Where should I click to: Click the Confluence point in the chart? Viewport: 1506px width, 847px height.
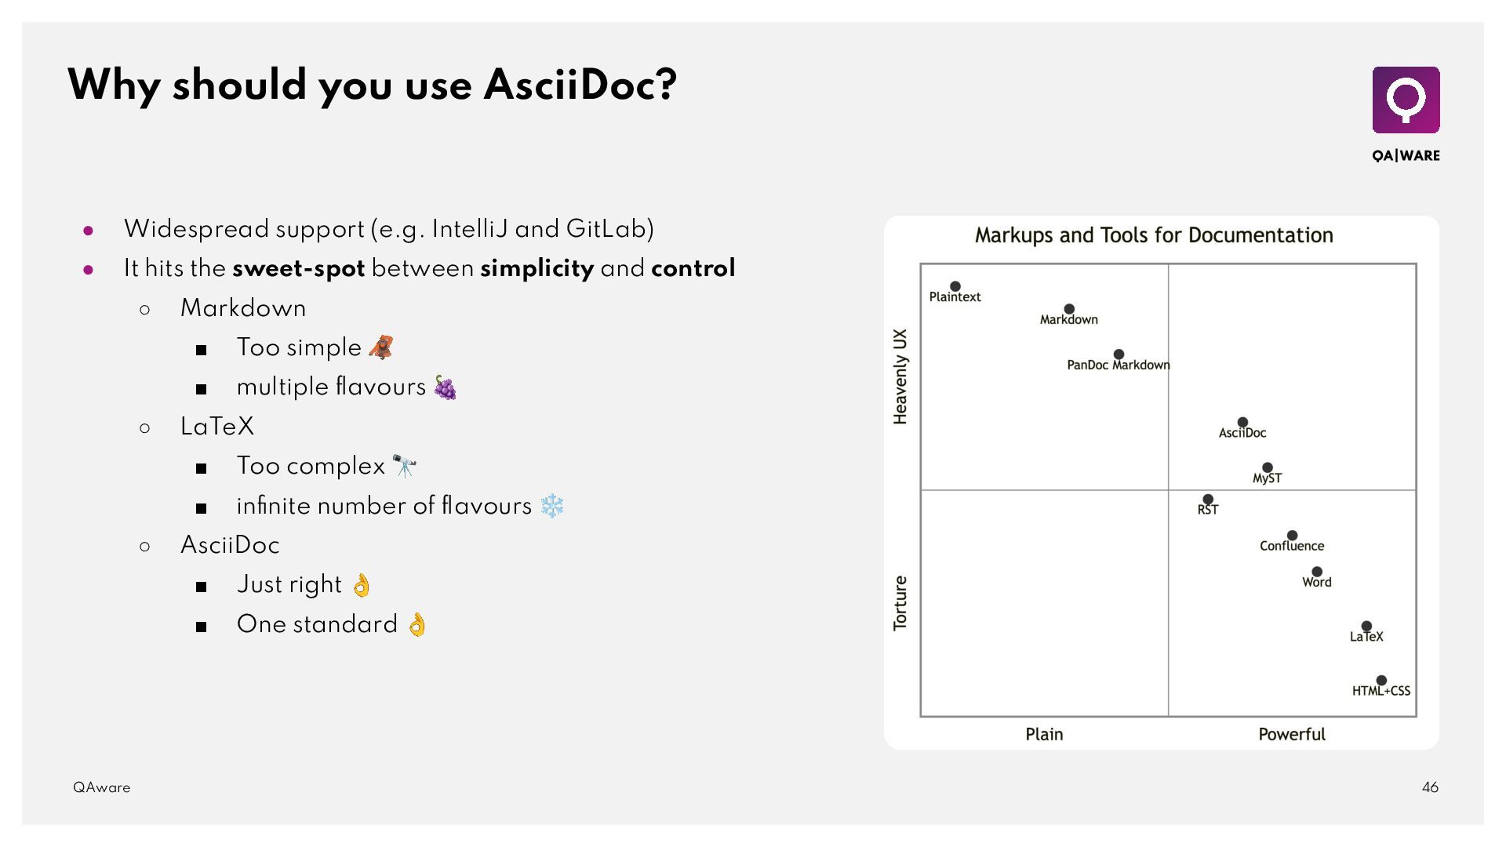(x=1292, y=536)
